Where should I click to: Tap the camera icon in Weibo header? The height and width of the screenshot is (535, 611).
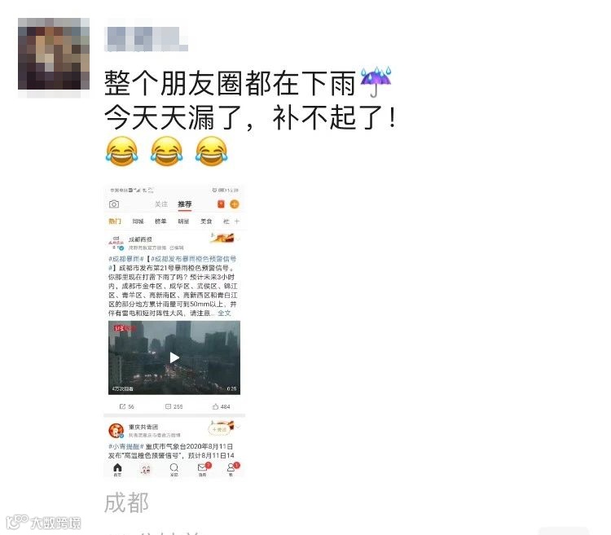click(x=114, y=204)
